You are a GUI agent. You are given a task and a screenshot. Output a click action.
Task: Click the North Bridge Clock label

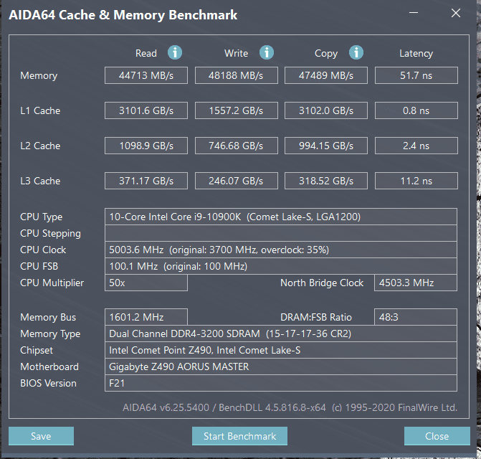pyautogui.click(x=322, y=283)
